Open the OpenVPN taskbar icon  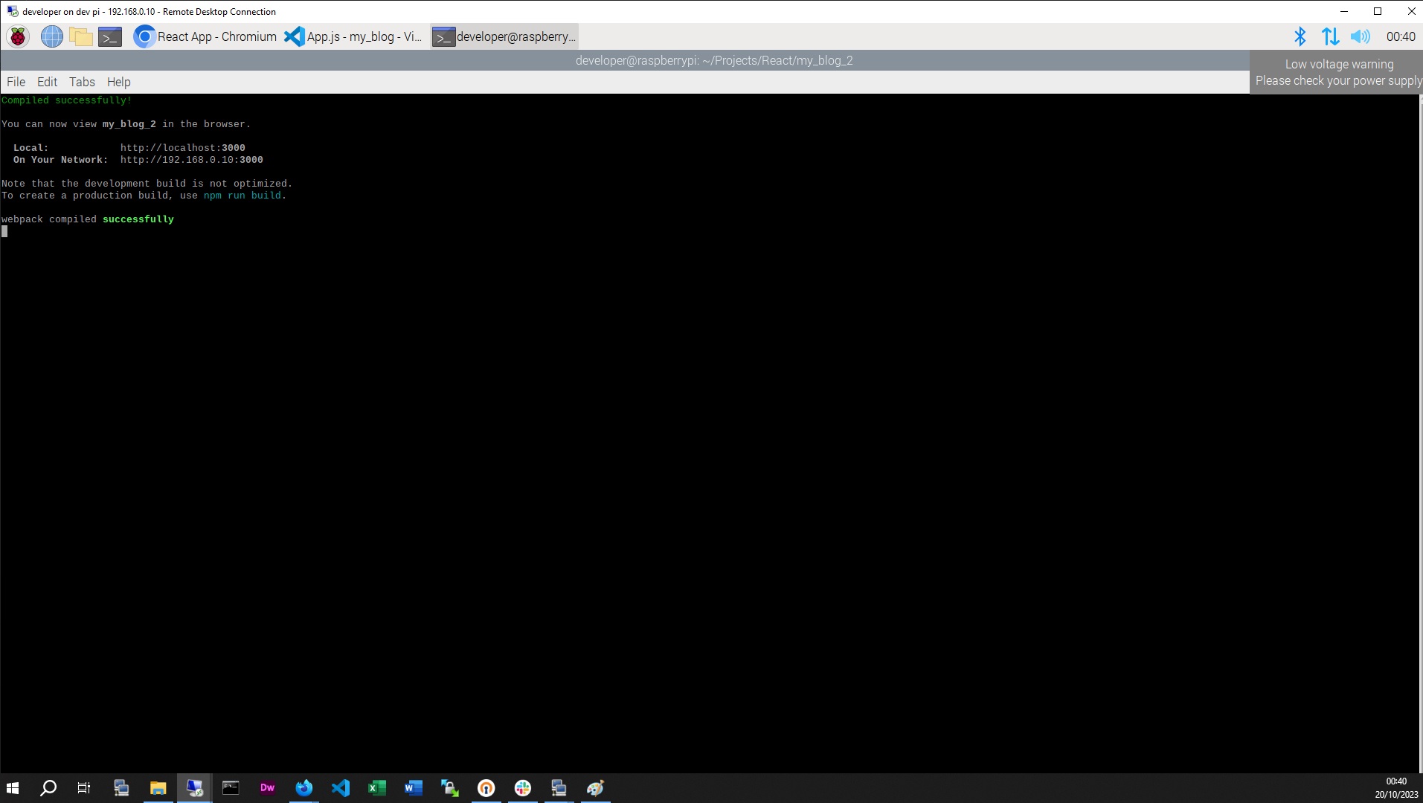486,788
